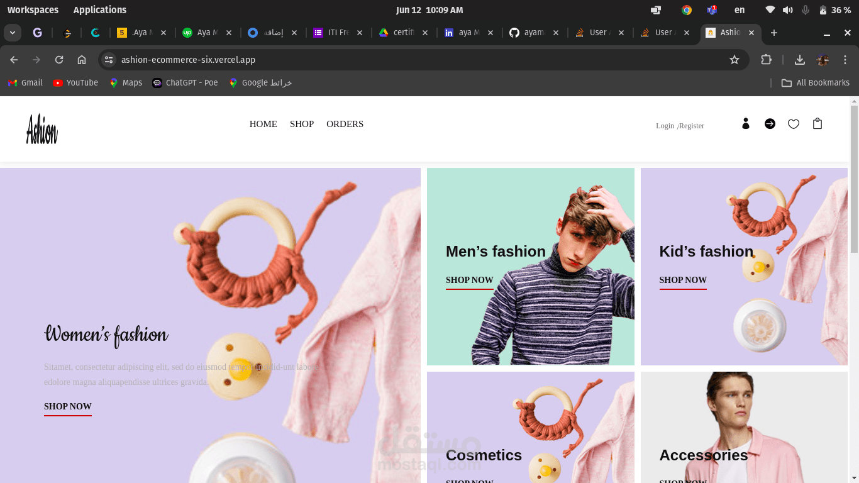859x483 pixels.
Task: Open the Chrome three-dot menu
Action: pyautogui.click(x=845, y=60)
